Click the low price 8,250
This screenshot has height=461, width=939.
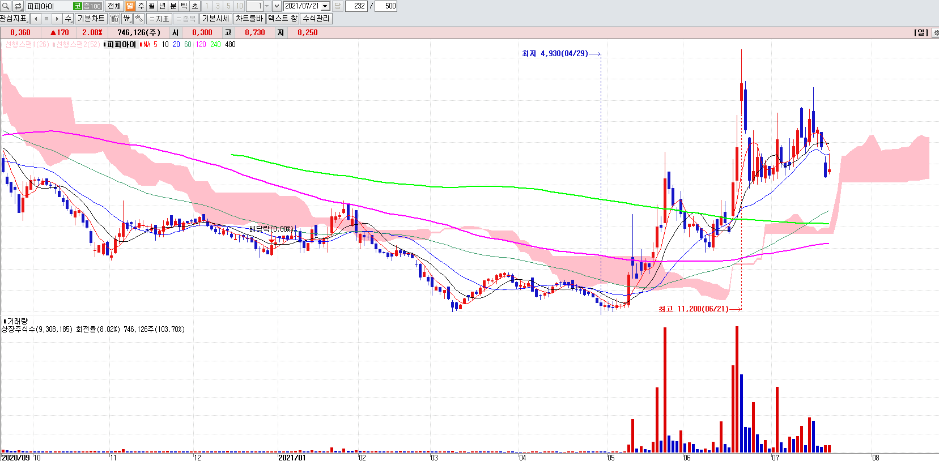click(x=308, y=32)
